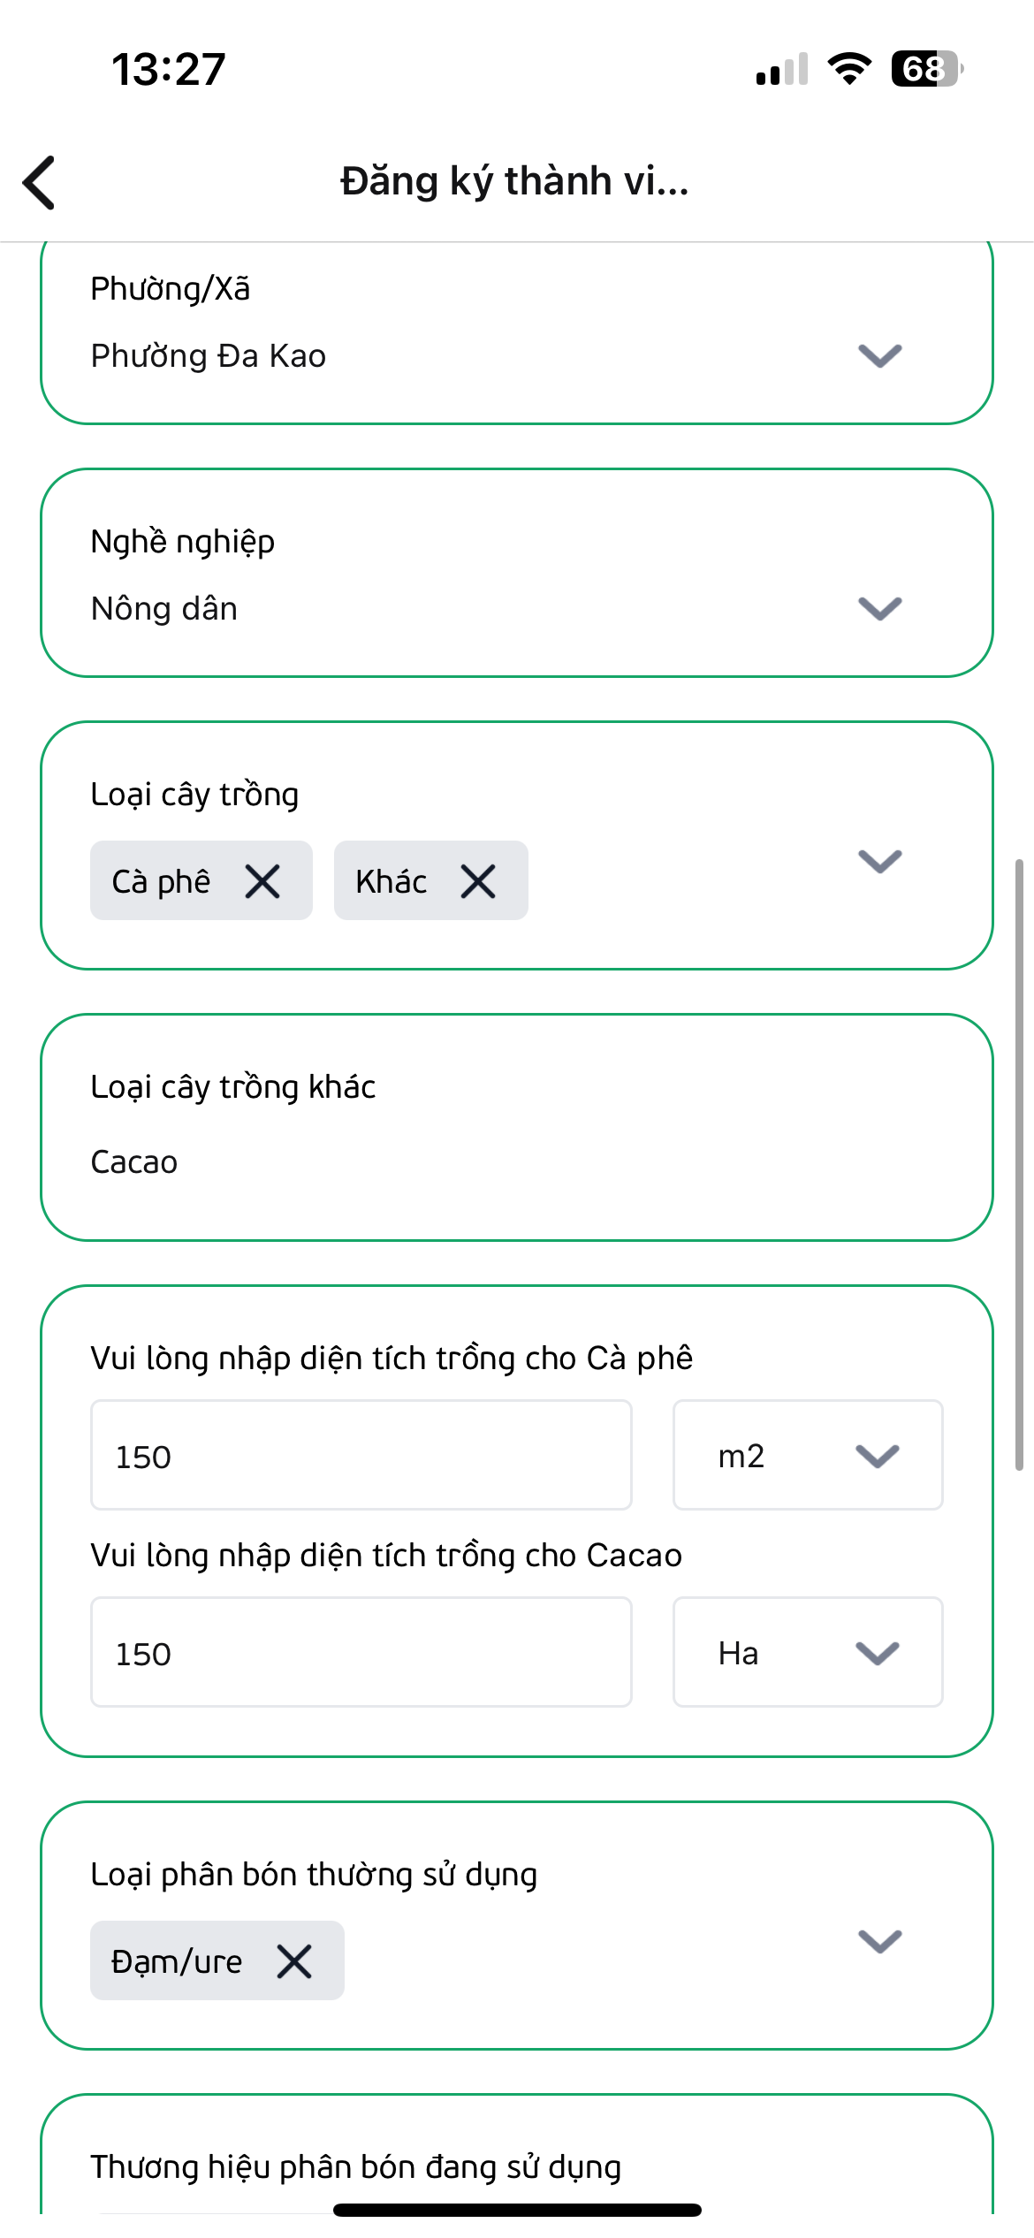1034x2238 pixels.
Task: Remove the Cà phê crop tag
Action: 262,881
